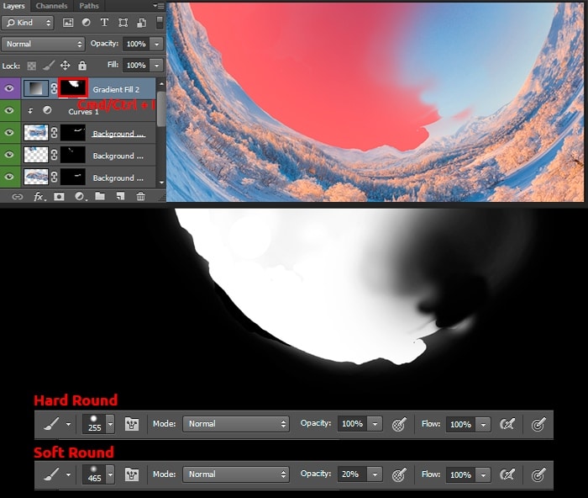Enable airbrush mode in Soft Round bar
This screenshot has height=498, width=588.
coord(507,474)
